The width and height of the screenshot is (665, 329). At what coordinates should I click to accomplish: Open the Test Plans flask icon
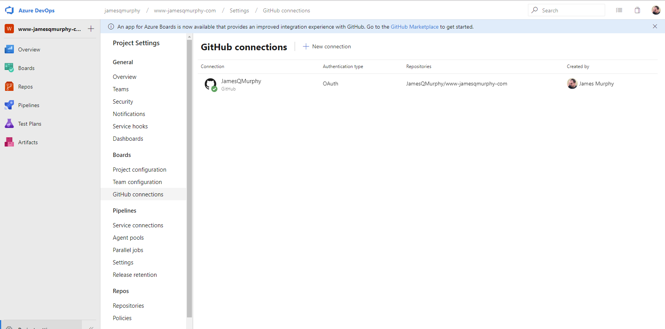click(9, 124)
